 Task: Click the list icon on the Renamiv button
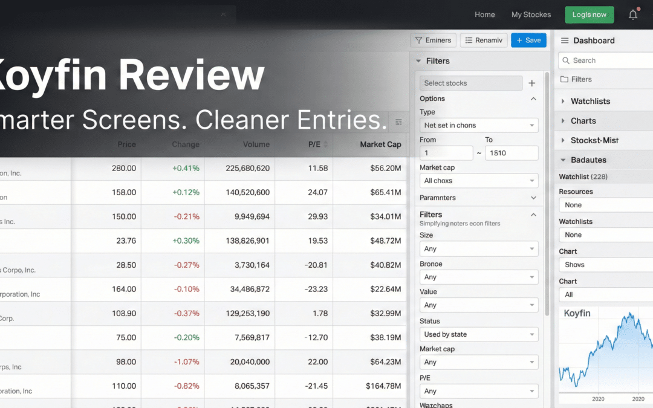click(x=469, y=40)
